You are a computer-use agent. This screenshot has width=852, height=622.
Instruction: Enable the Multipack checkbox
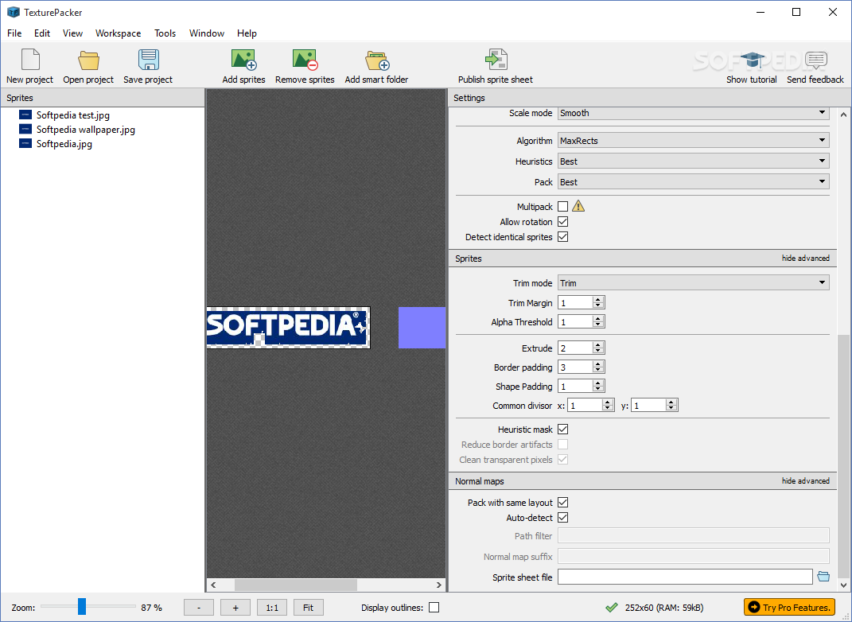pos(563,207)
